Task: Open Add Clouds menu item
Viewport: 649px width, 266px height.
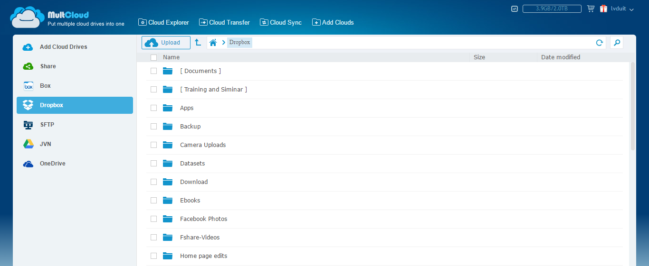Action: coord(333,22)
